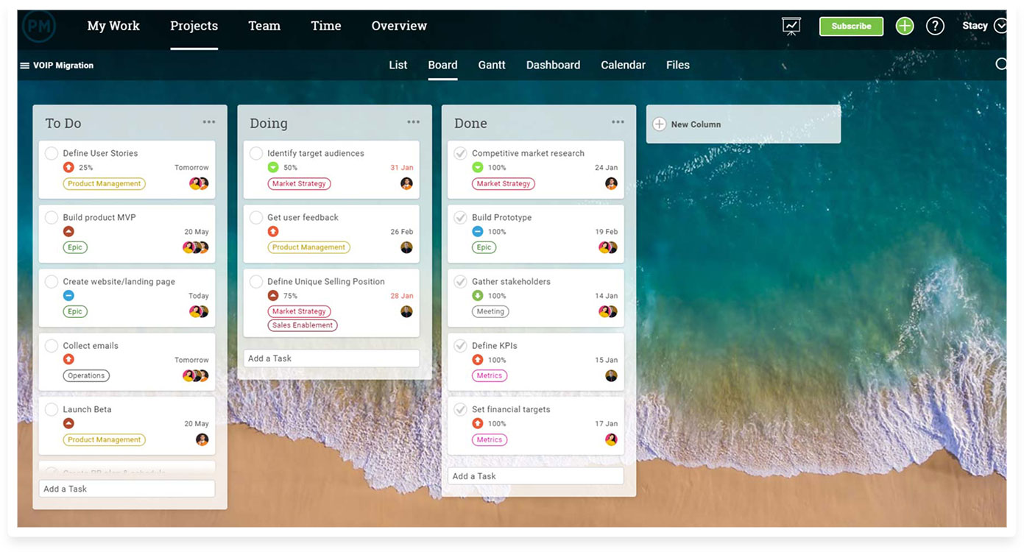
Task: Switch to the Overview tab
Action: (x=399, y=26)
